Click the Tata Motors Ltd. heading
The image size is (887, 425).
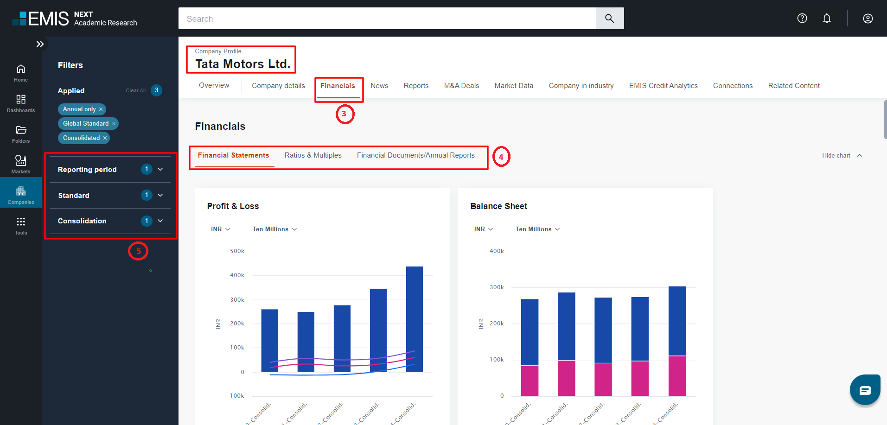pyautogui.click(x=242, y=64)
